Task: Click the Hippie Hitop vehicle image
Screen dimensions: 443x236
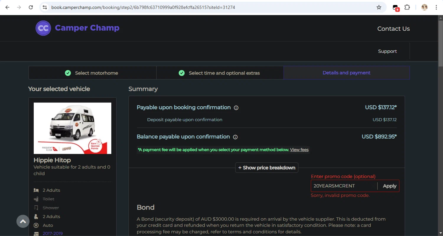Action: tap(72, 128)
